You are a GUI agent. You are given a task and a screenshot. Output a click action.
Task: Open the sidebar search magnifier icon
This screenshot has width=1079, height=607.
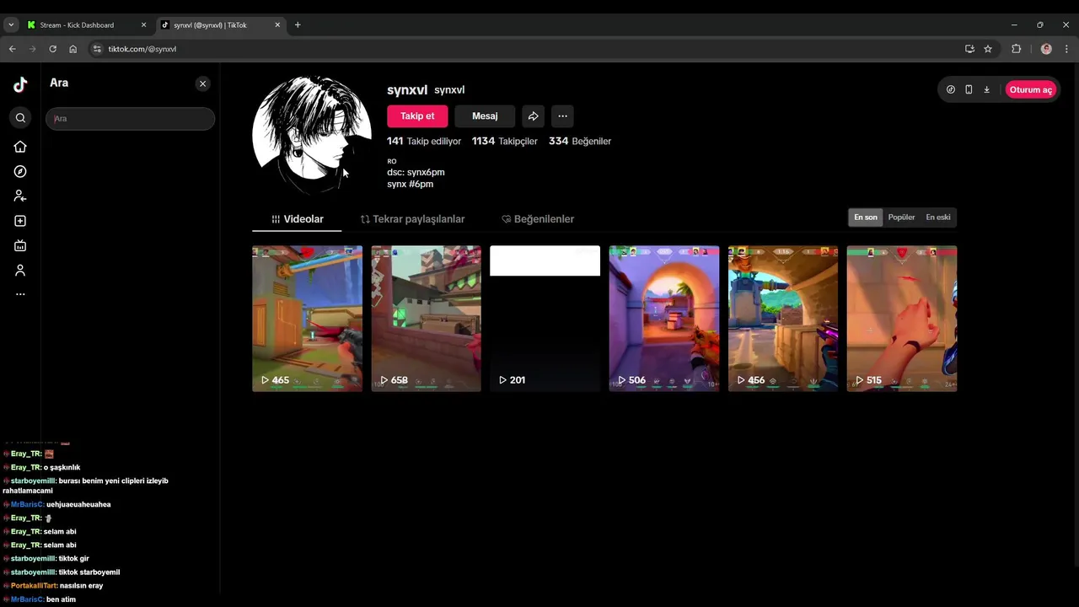pos(20,118)
